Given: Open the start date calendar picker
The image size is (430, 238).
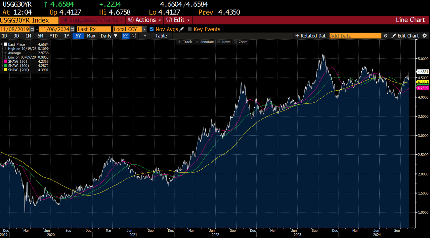Looking at the screenshot, I should pyautogui.click(x=32, y=29).
